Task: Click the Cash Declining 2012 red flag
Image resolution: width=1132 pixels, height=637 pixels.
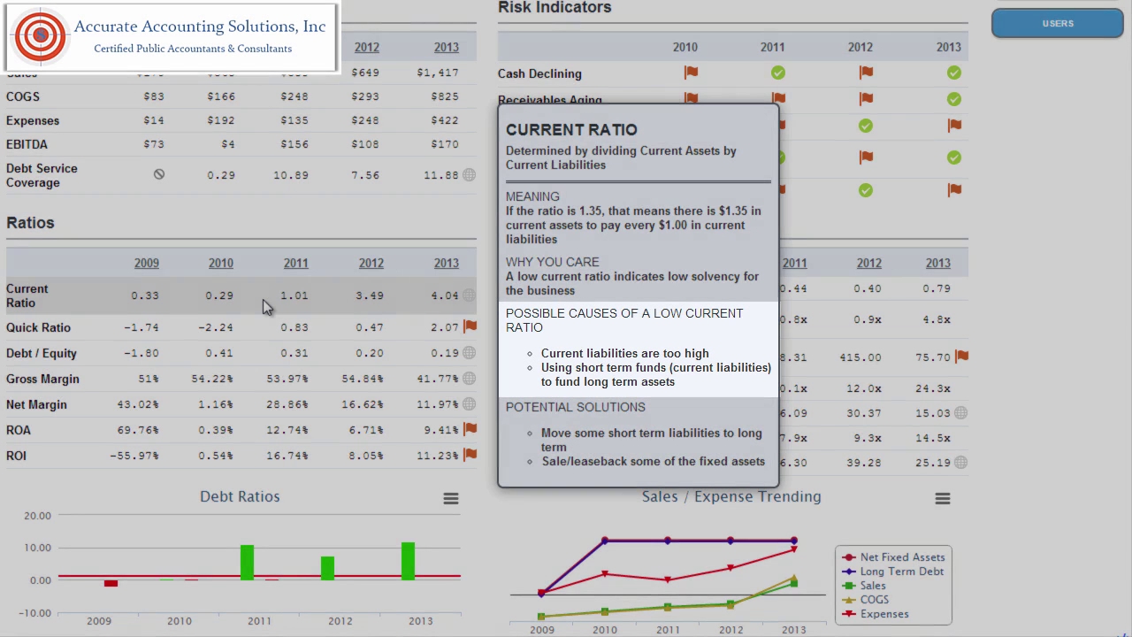Action: [866, 73]
